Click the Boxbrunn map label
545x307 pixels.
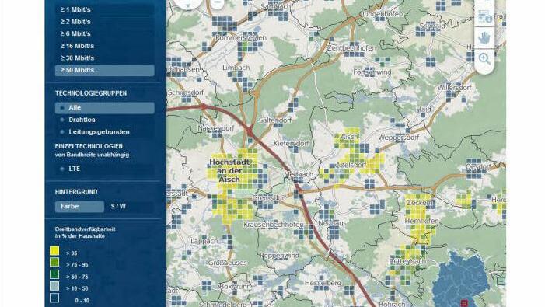pos(235,287)
